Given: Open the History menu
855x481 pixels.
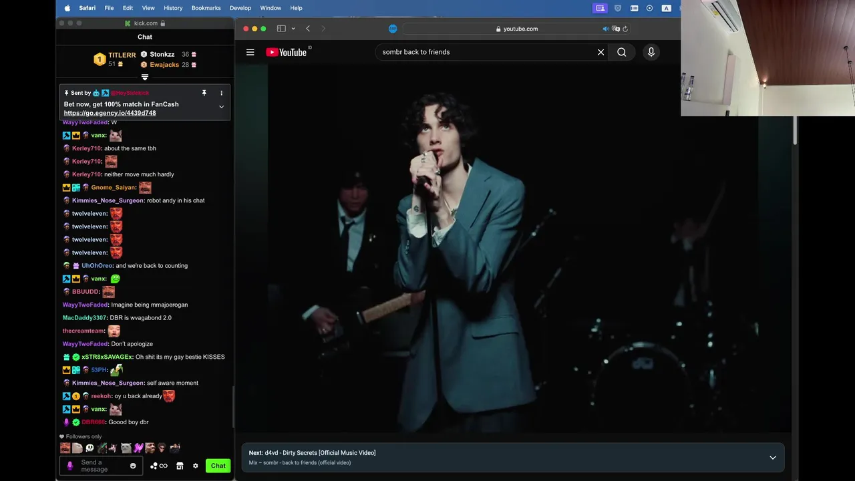Looking at the screenshot, I should coord(173,8).
